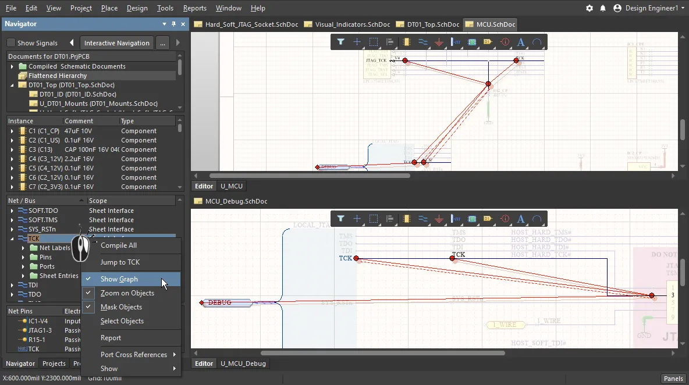
Task: Choose Select Objects in the context menu
Action: [x=131, y=321]
